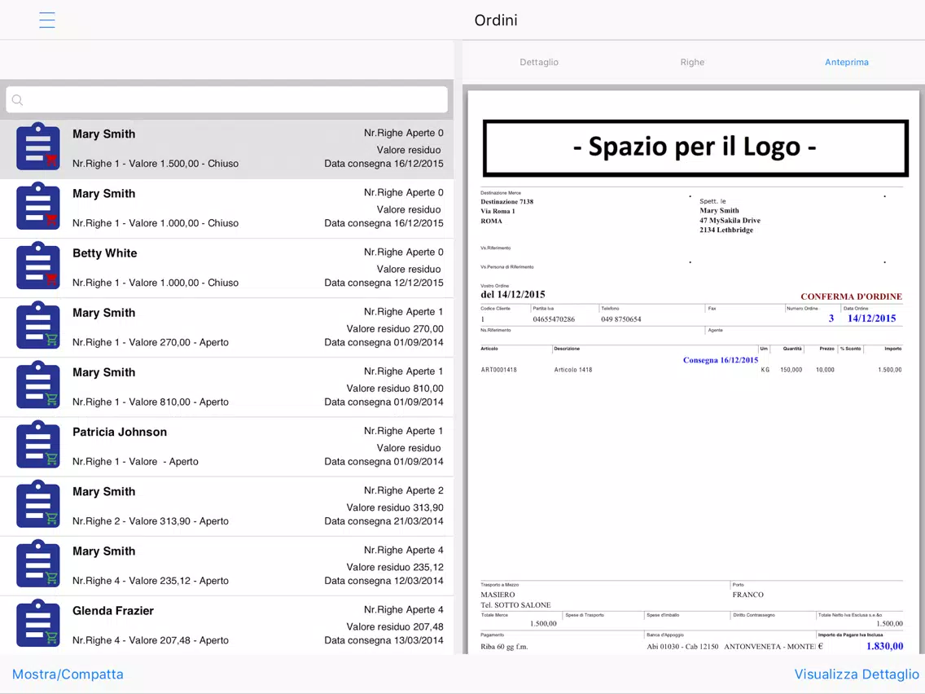Screen dimensions: 925x694
Task: Select Mary Smith row Valore 1.500,00
Action: tap(226, 149)
